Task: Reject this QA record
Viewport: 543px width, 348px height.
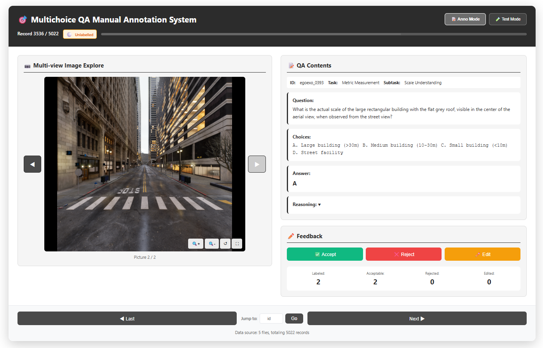Action: point(403,254)
